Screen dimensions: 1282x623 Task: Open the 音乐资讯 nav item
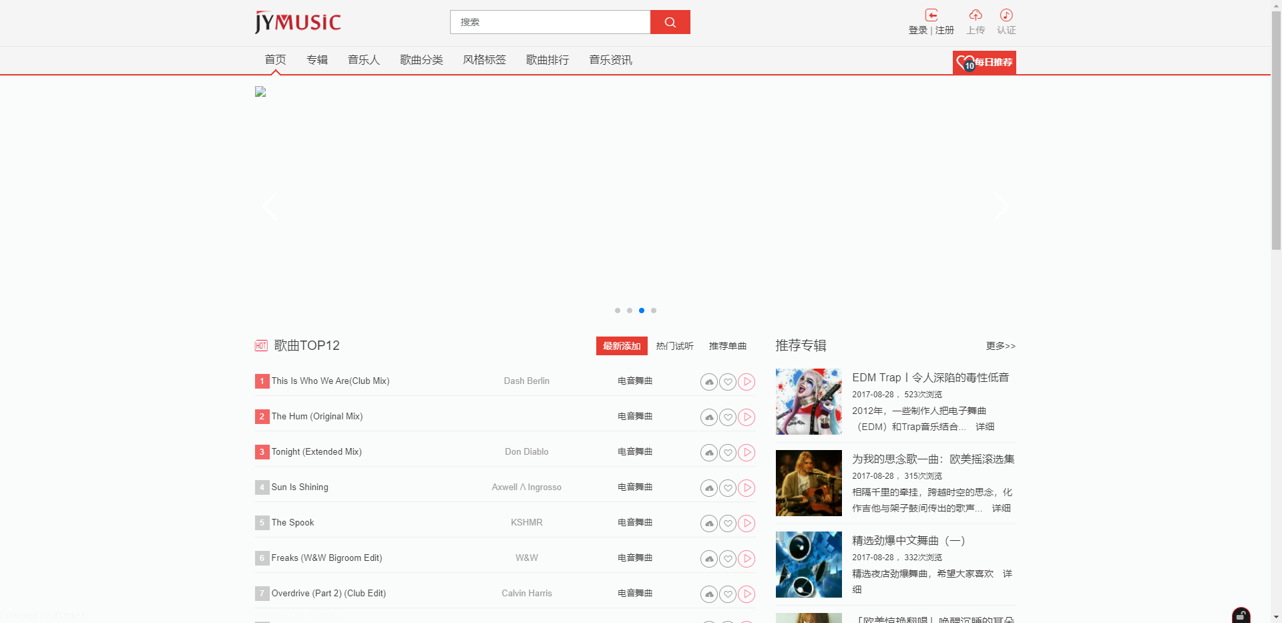tap(611, 60)
